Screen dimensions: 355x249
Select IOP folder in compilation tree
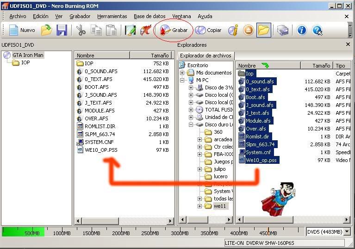(x=25, y=62)
